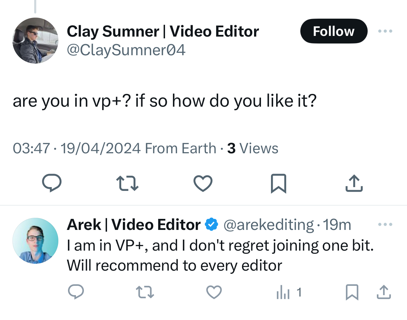
Task: Reply to Clay Sumner's main tweet
Action: point(52,183)
